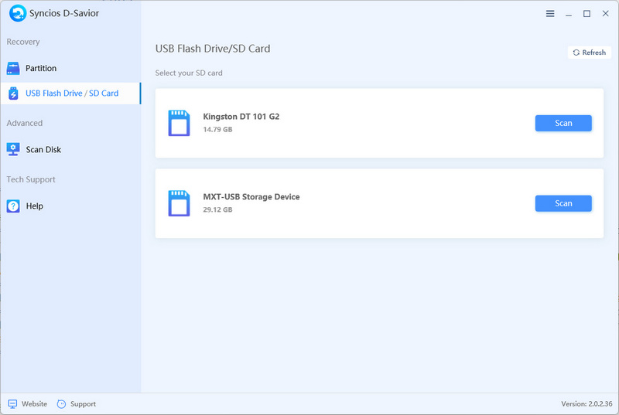Click the Help question mark icon
The height and width of the screenshot is (415, 619).
click(13, 206)
